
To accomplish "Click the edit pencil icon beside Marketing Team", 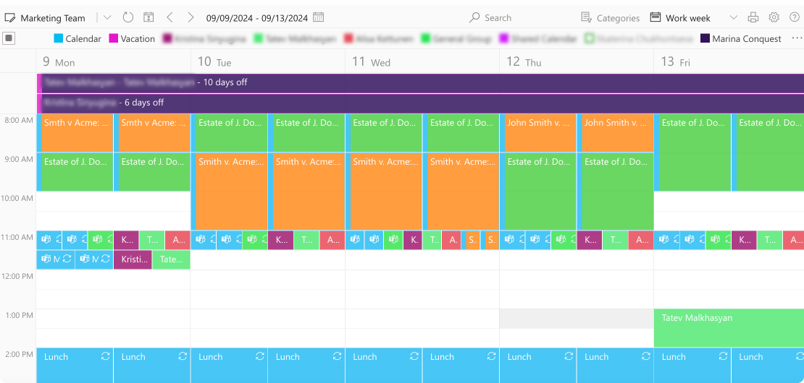I will (x=9, y=18).
